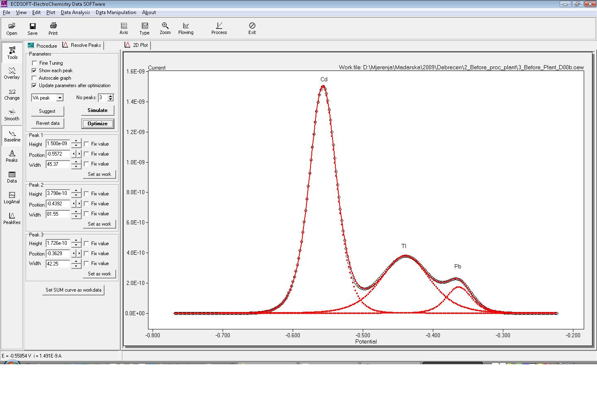This screenshot has width=597, height=419.
Task: Open the Data Analysis menu
Action: point(75,12)
